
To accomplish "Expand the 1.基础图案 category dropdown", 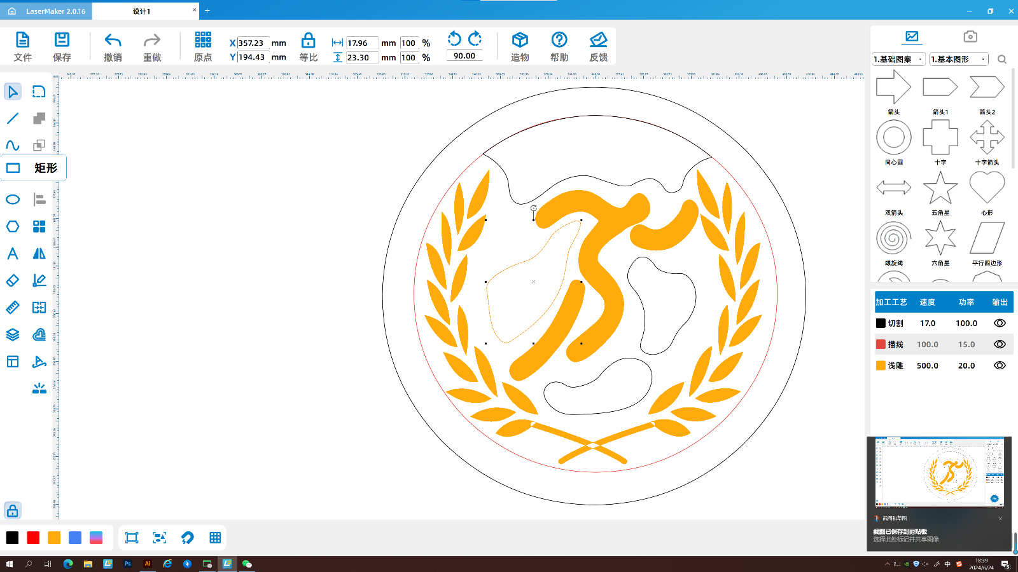I will click(898, 59).
